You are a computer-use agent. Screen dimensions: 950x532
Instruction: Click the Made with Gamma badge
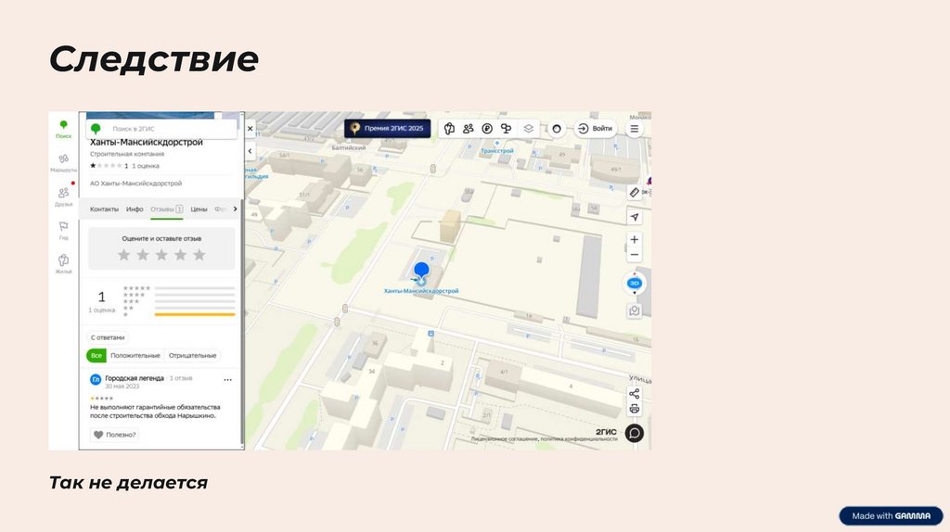click(x=892, y=515)
